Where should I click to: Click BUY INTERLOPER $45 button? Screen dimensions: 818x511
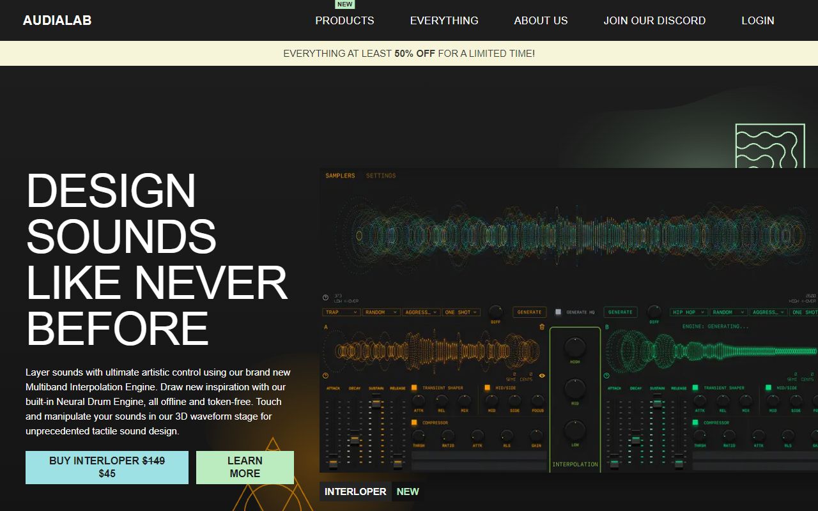coord(107,467)
